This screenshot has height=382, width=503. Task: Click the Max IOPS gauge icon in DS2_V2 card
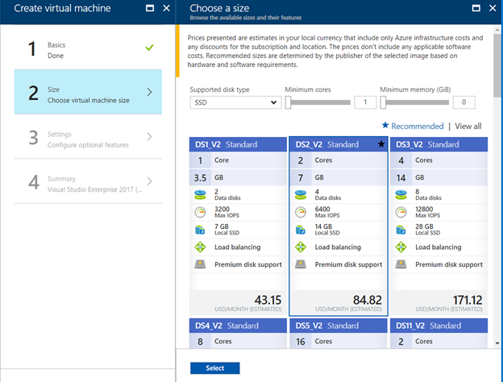click(x=300, y=213)
